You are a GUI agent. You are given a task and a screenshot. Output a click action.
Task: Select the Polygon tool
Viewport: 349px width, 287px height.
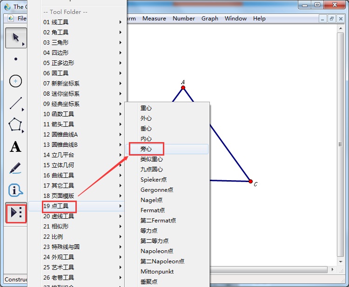click(15, 125)
